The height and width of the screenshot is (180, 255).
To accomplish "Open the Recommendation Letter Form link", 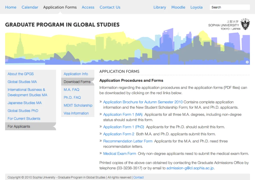I will click(x=128, y=141).
